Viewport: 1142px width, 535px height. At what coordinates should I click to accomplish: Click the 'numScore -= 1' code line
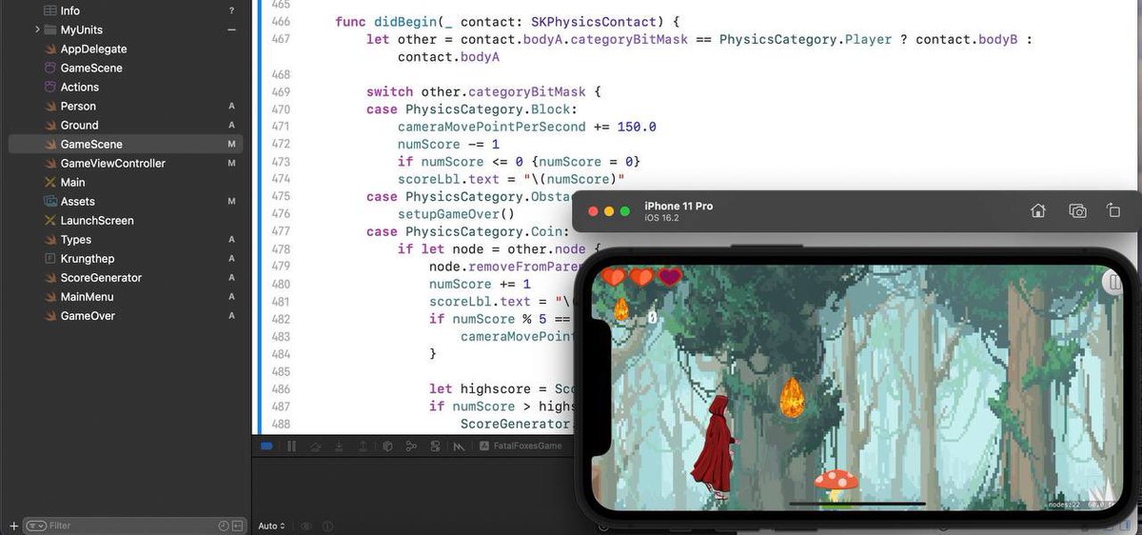click(448, 144)
